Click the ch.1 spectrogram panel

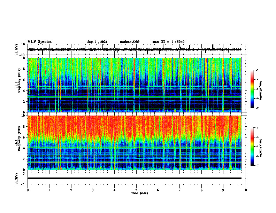click(x=135, y=85)
